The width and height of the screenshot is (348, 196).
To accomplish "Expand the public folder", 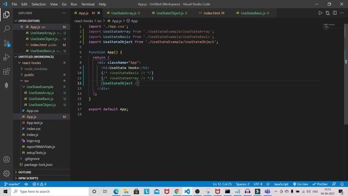I will point(29,75).
